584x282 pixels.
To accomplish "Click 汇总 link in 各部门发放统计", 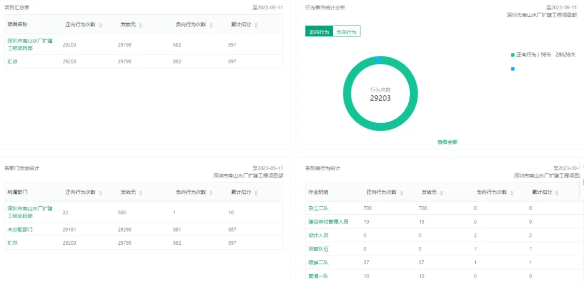I will pyautogui.click(x=12, y=243).
